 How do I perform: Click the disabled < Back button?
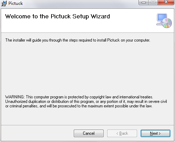[122, 133]
